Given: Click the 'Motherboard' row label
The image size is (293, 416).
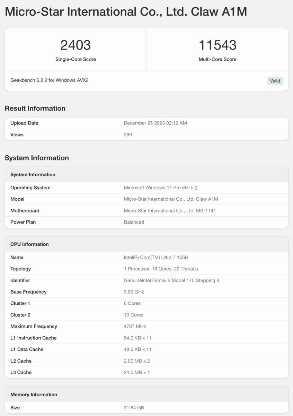Looking at the screenshot, I should (x=25, y=210).
